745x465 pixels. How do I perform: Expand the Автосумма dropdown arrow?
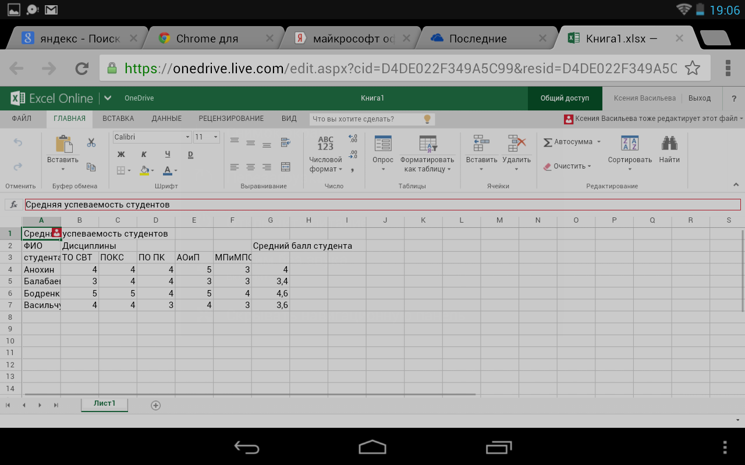[x=598, y=142]
